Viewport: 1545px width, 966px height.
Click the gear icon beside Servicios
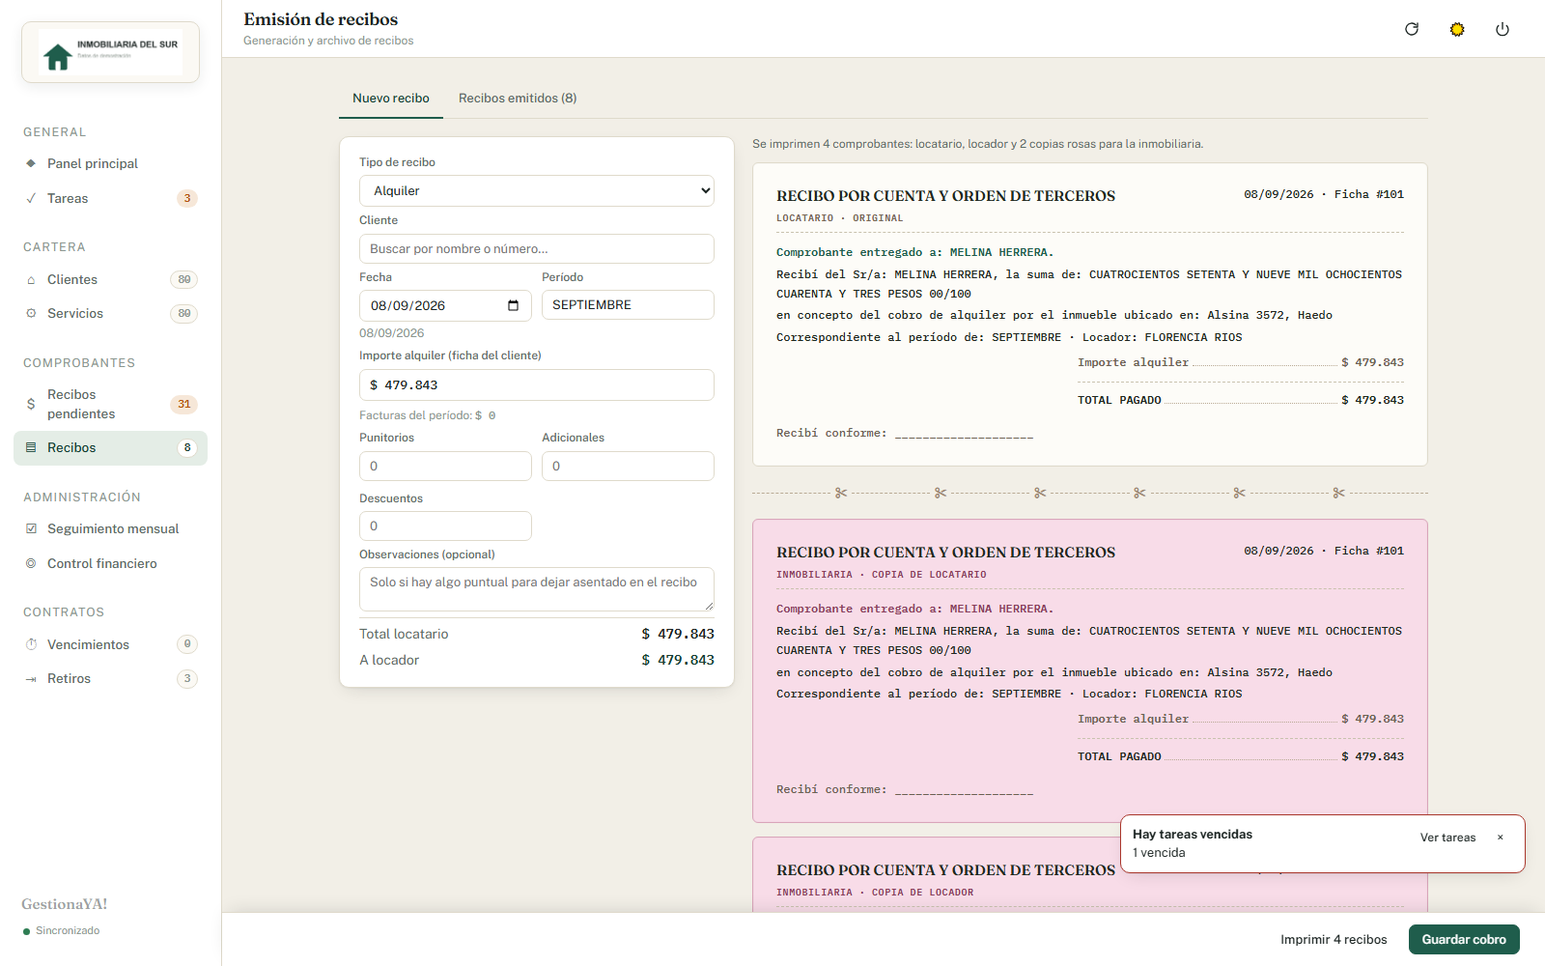(31, 313)
